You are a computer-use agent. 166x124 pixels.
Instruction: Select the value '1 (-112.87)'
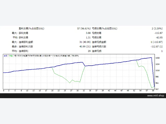pos(157,42)
